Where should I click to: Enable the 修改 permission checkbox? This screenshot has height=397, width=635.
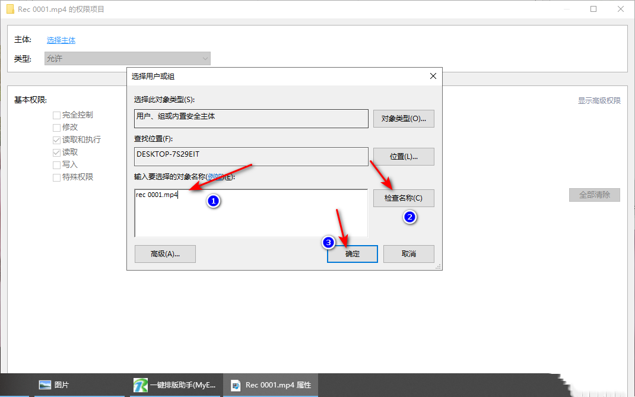(x=57, y=128)
